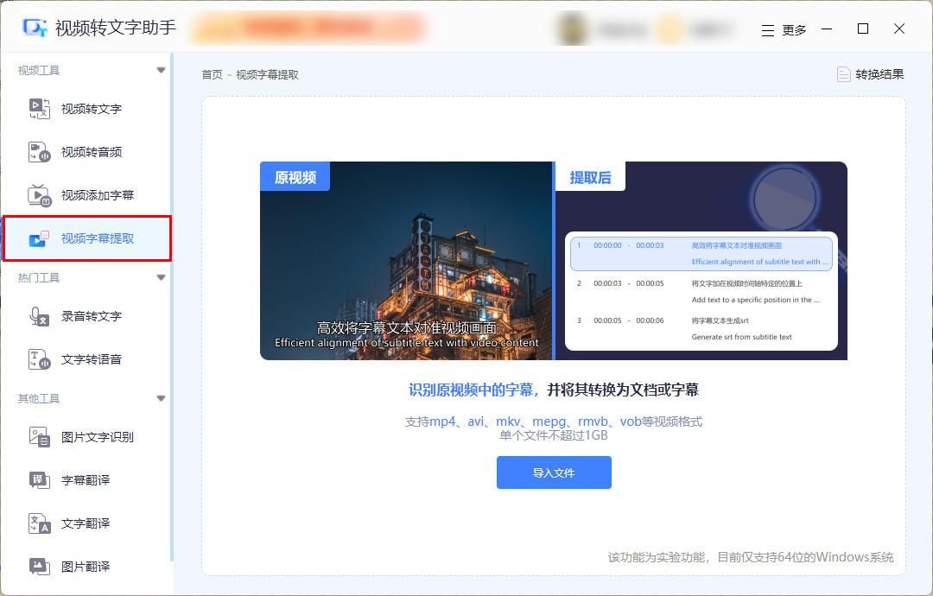Screen dimensions: 933x596
Task: Collapse the 热门工具 section arrow
Action: (161, 278)
